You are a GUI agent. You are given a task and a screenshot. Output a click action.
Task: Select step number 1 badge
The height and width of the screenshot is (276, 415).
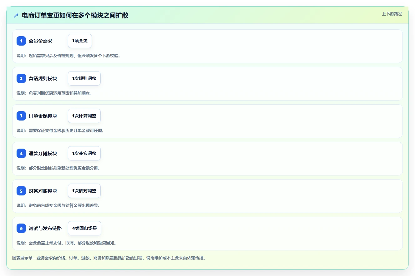click(21, 41)
